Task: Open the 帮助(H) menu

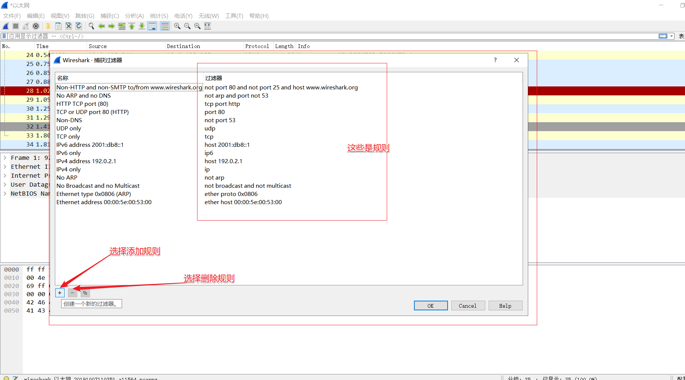Action: (x=259, y=16)
